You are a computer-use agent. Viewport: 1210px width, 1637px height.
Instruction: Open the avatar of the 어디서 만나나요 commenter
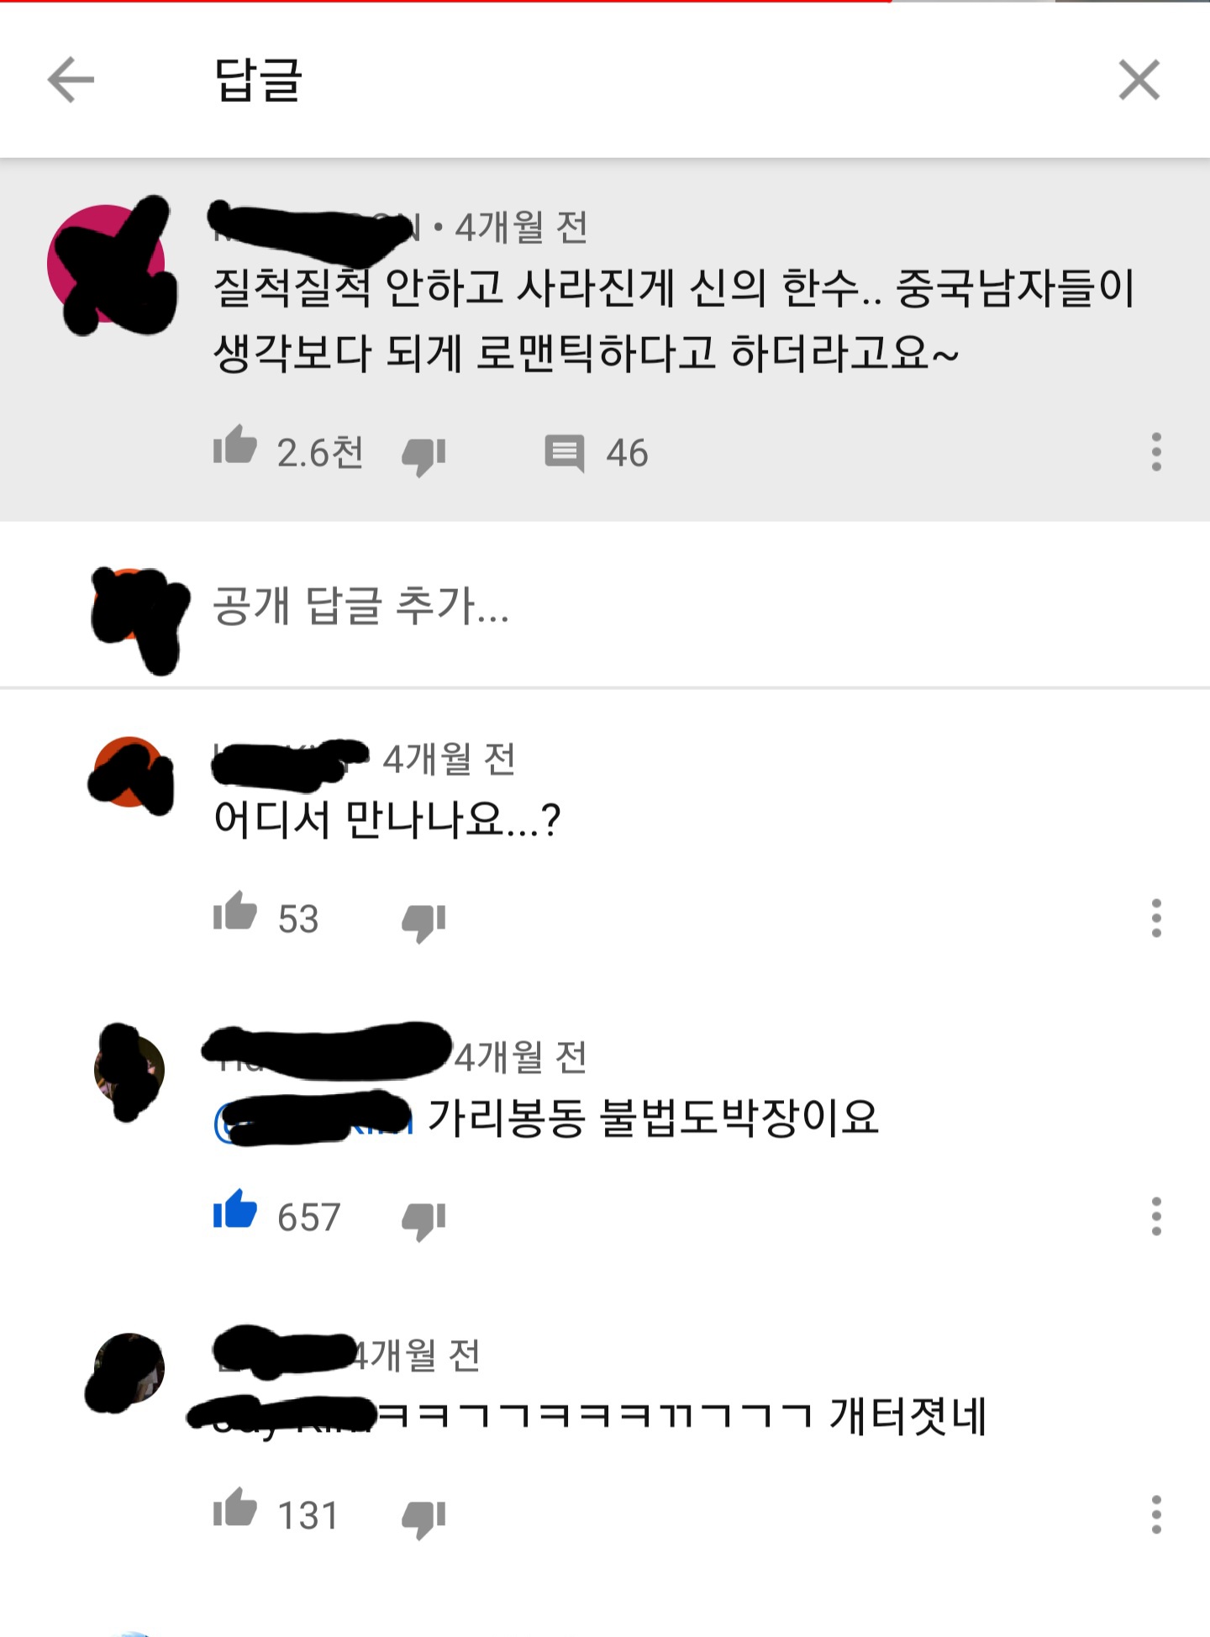coord(129,771)
